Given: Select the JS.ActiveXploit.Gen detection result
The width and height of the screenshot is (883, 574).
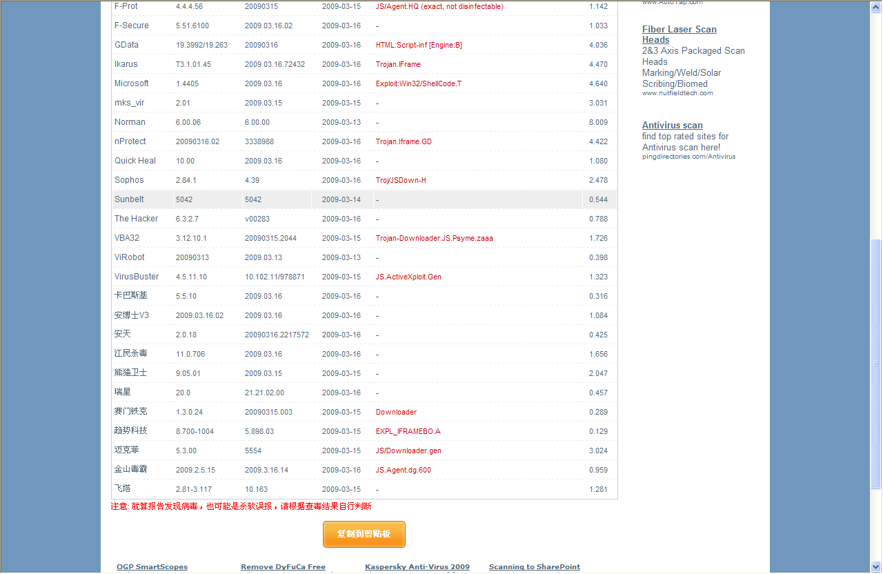Looking at the screenshot, I should tap(408, 277).
